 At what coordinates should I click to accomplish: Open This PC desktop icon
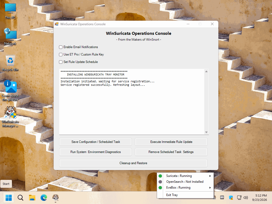[x=10, y=11]
